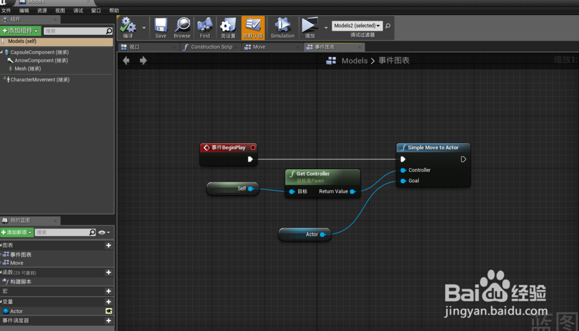
Task: Click the Play (播放) toolbar icon
Action: pyautogui.click(x=310, y=28)
